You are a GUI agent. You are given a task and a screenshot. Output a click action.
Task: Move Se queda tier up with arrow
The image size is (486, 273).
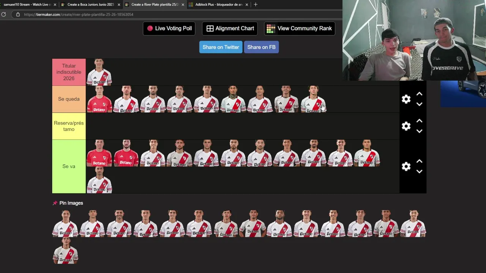point(419,94)
